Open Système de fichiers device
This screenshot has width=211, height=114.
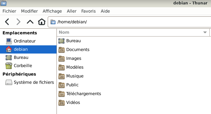tap(30, 82)
